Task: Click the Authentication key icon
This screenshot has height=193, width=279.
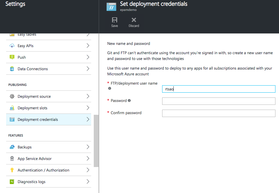Action: [x=12, y=170]
